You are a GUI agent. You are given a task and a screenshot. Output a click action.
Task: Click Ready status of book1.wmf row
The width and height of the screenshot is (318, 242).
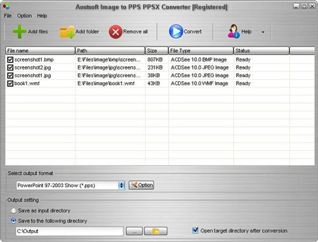pyautogui.click(x=243, y=83)
